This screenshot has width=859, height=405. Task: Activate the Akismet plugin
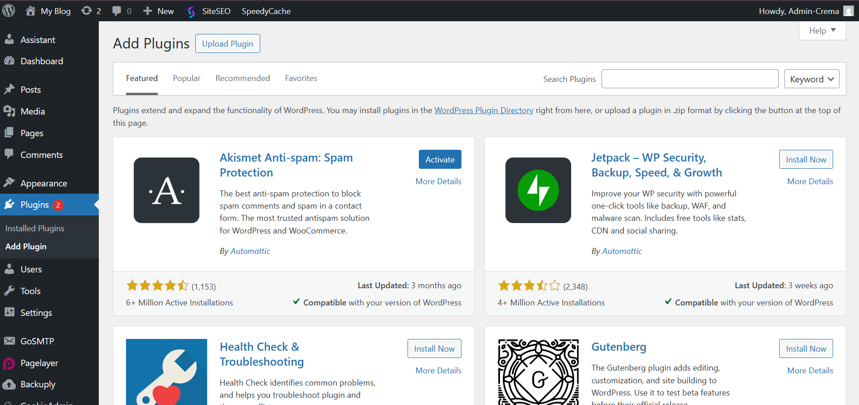pos(440,159)
